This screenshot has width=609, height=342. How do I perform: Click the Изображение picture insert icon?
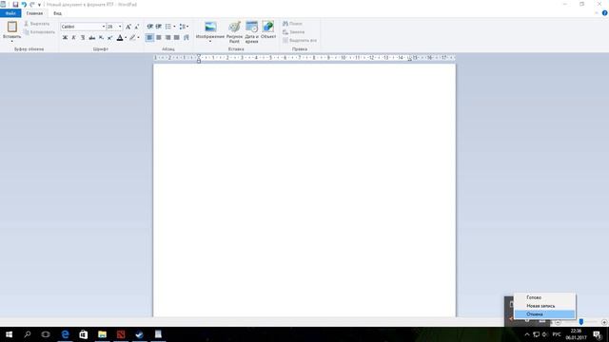pos(210,27)
